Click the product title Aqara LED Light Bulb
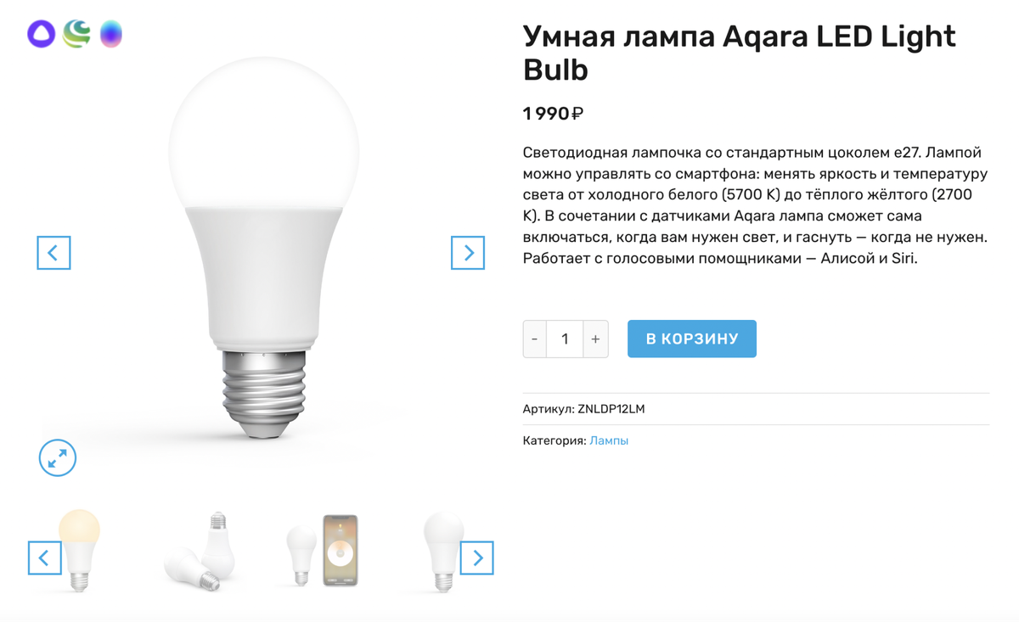 coord(740,53)
